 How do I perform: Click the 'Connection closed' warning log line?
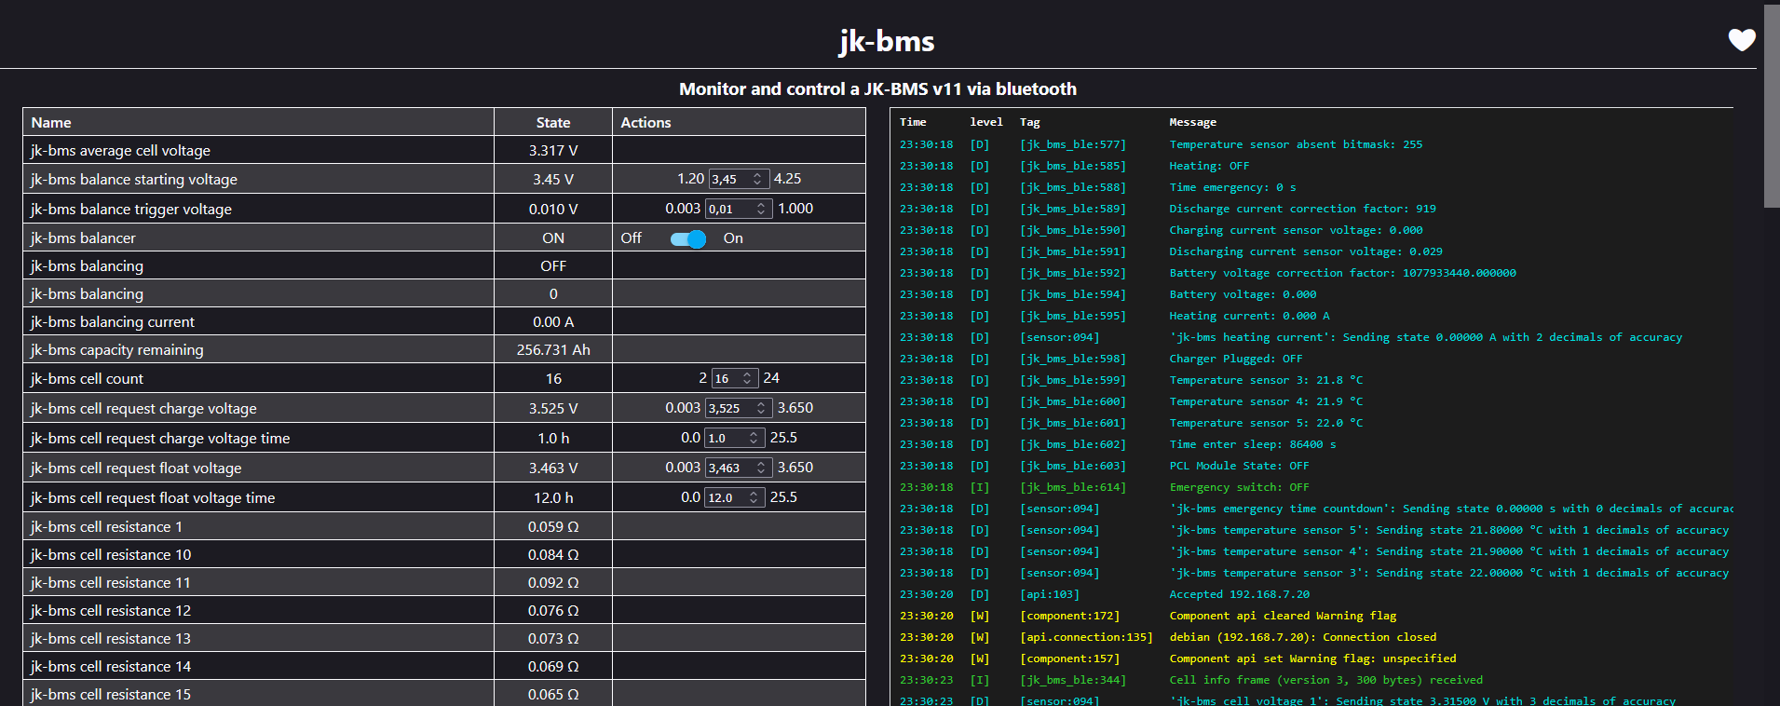click(1302, 637)
